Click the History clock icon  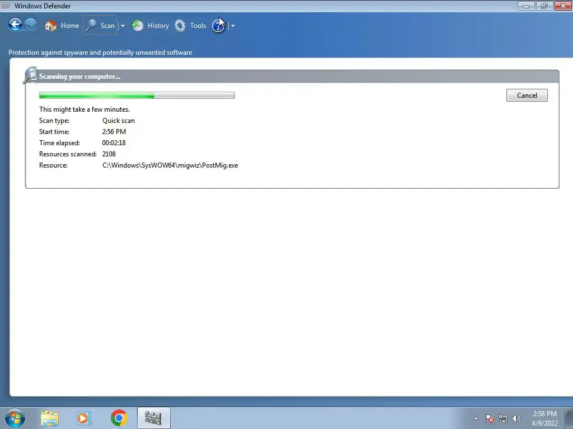138,26
